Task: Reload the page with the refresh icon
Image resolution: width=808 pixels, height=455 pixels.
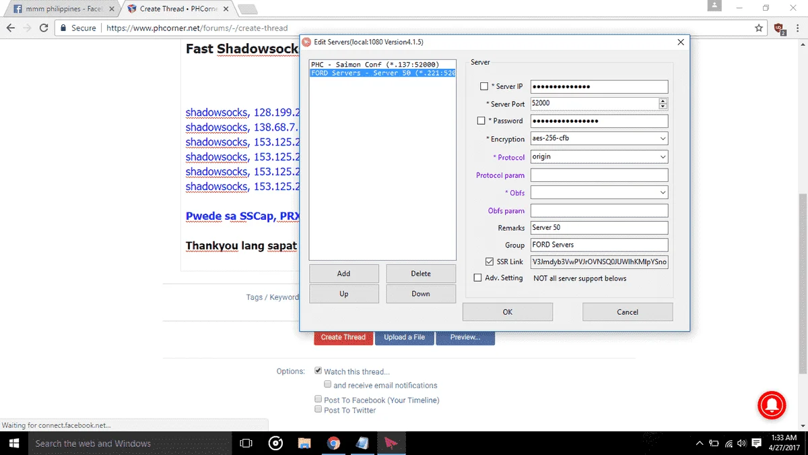Action: (x=44, y=28)
